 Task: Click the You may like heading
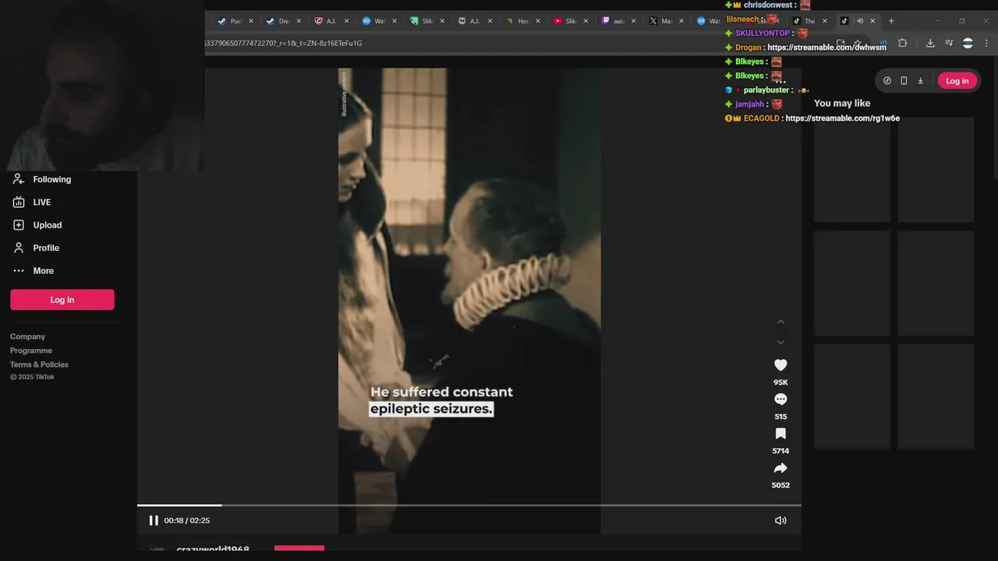point(842,103)
